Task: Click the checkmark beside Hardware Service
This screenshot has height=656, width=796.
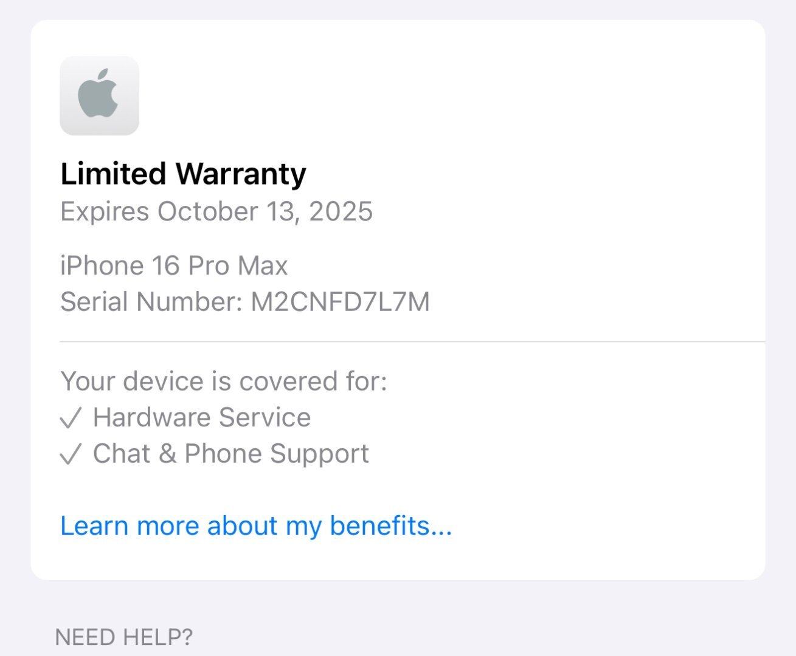Action: coord(71,418)
